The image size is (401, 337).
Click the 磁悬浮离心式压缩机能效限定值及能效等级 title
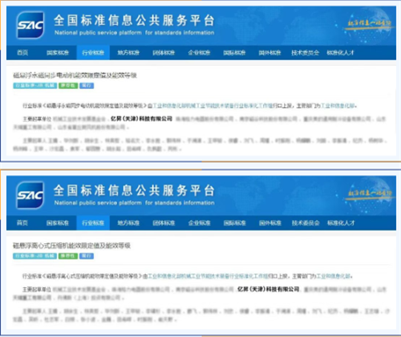[x=71, y=246]
